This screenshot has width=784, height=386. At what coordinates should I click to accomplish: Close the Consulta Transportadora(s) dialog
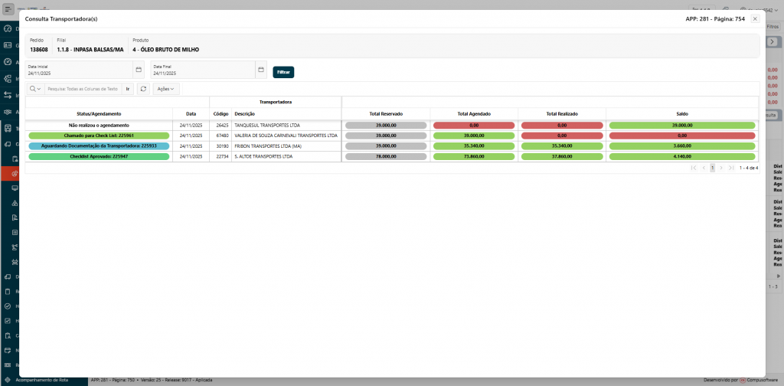pos(756,19)
